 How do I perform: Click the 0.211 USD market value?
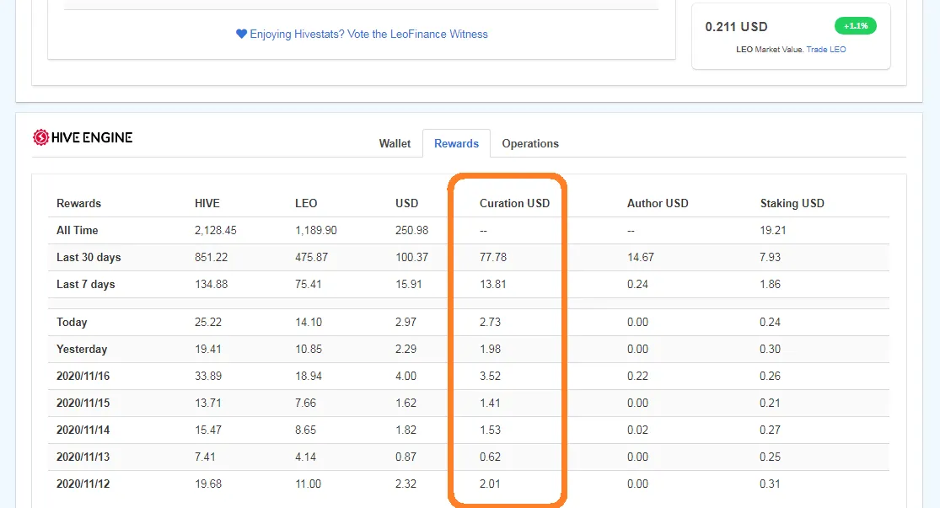pyautogui.click(x=736, y=27)
